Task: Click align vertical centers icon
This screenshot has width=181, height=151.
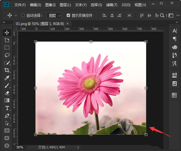Action: tap(149, 15)
